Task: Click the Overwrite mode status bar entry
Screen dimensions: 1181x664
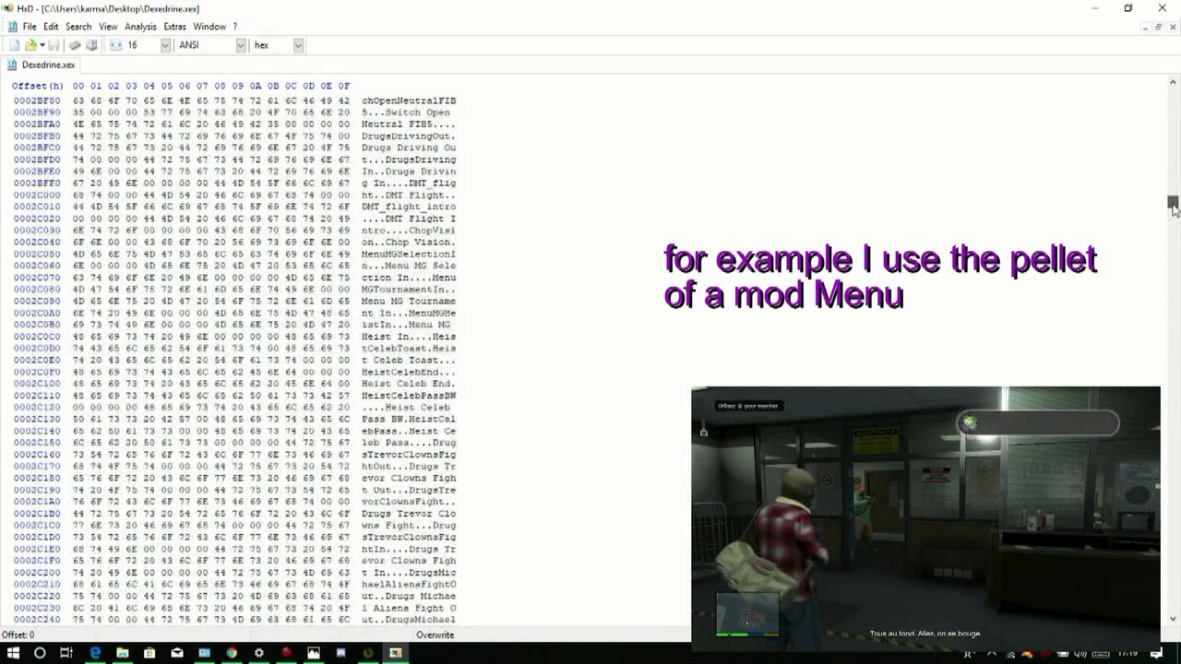Action: point(435,634)
